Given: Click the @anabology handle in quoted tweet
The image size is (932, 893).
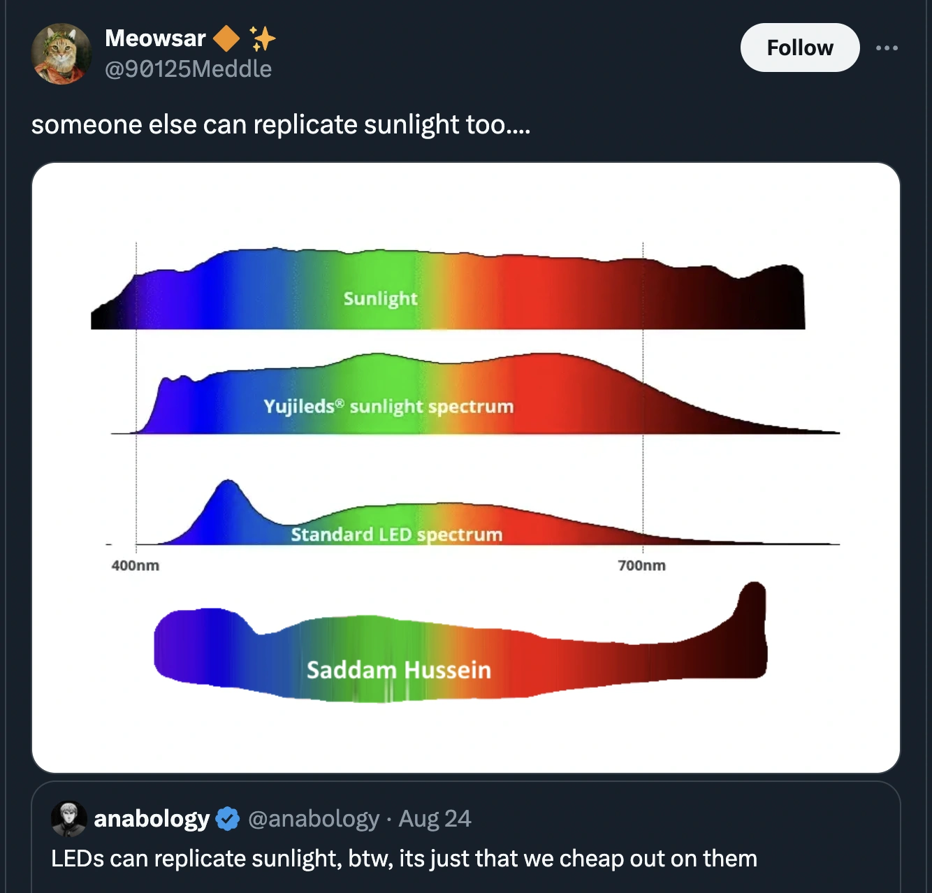Looking at the screenshot, I should (314, 818).
